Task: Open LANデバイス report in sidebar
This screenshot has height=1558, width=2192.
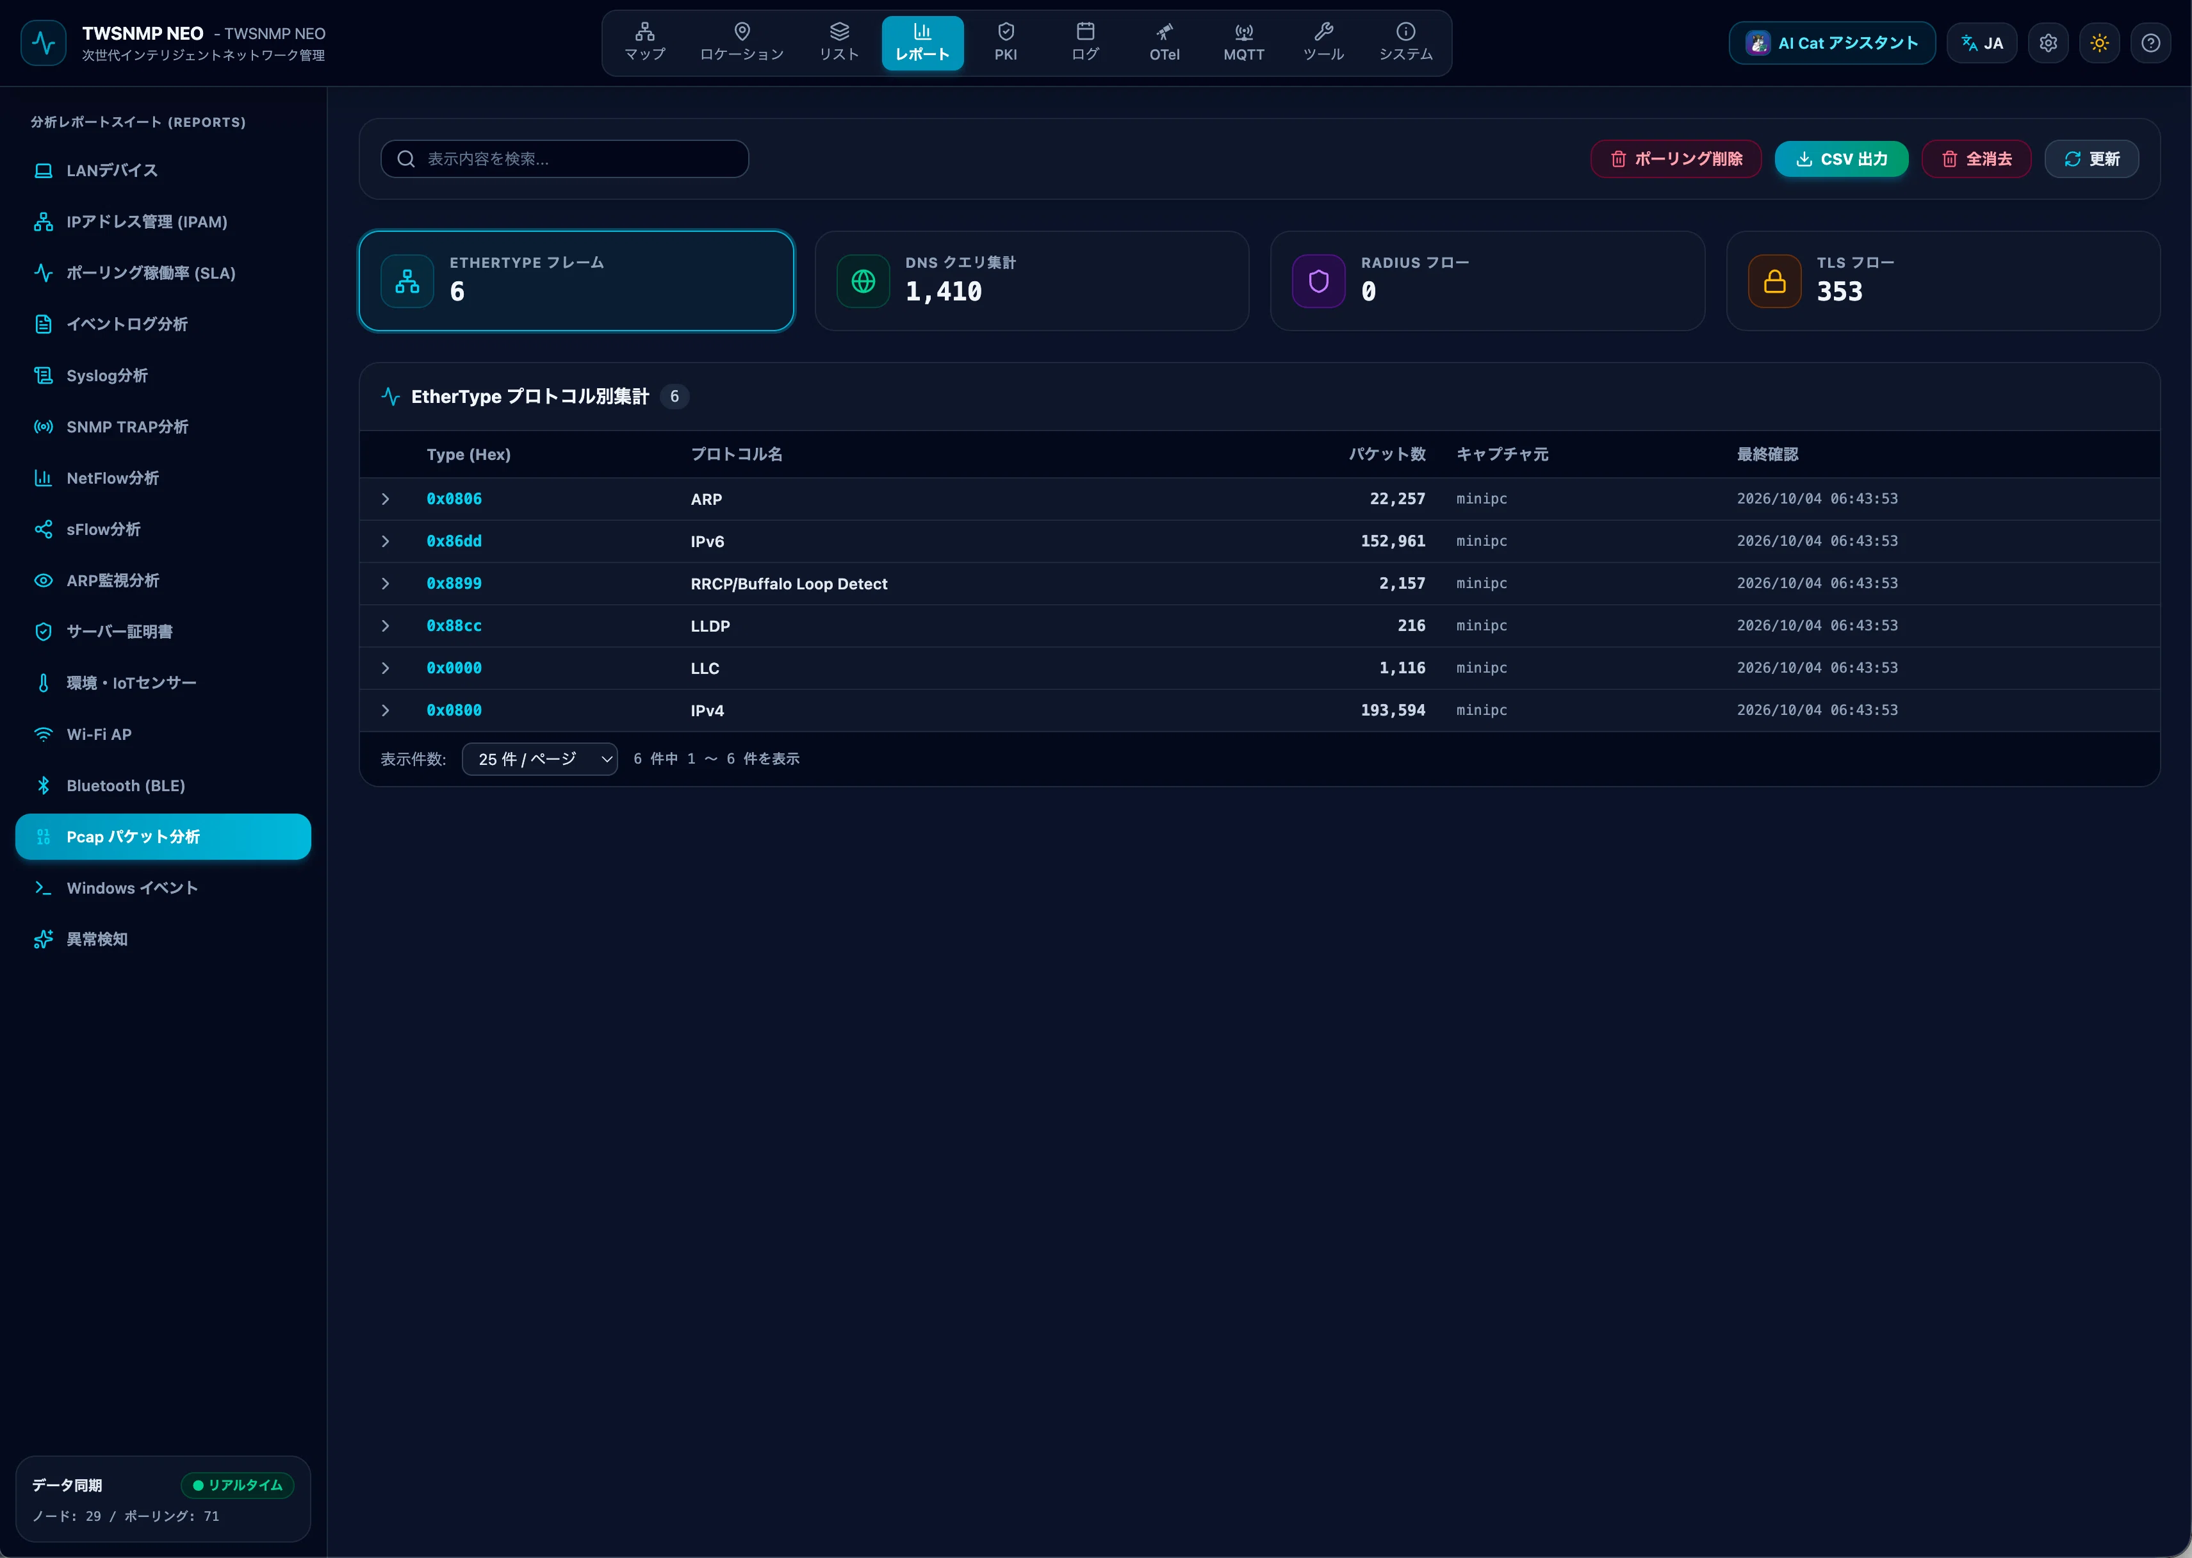Action: point(163,171)
